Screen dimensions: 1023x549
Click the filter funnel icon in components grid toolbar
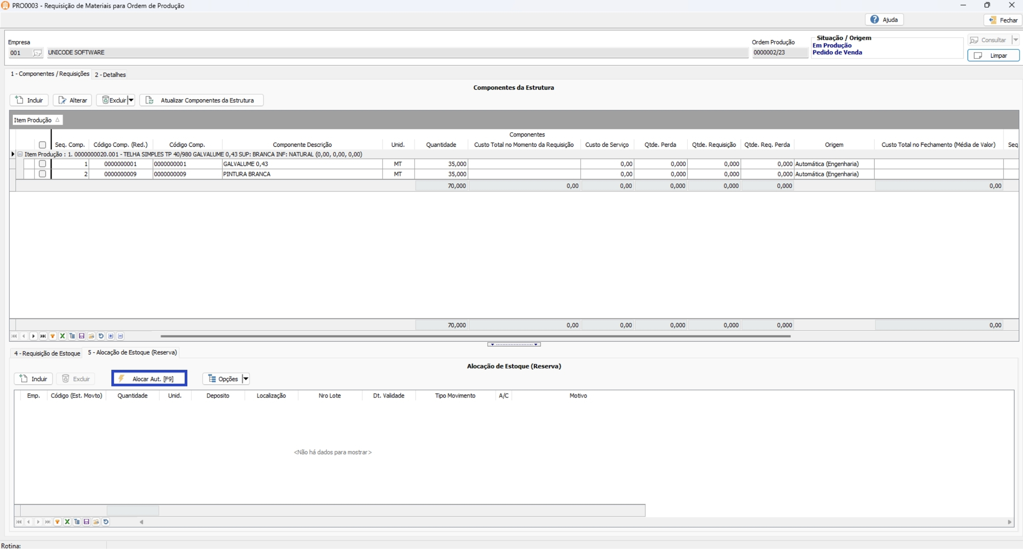53,336
